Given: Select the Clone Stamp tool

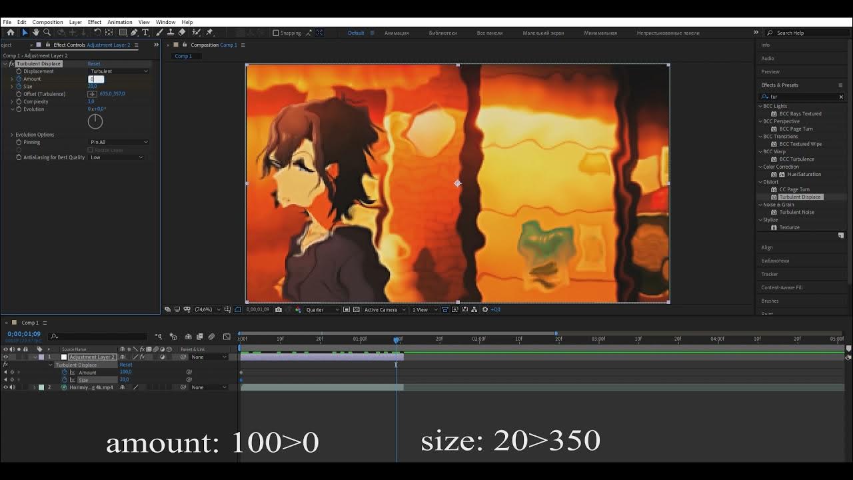Looking at the screenshot, I should [x=171, y=32].
